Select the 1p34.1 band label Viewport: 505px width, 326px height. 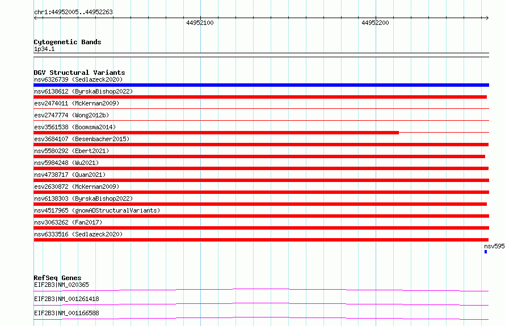tap(44, 49)
